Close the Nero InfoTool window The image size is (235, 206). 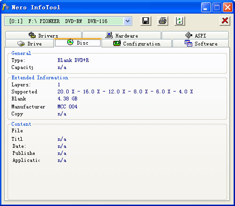pyautogui.click(x=227, y=8)
